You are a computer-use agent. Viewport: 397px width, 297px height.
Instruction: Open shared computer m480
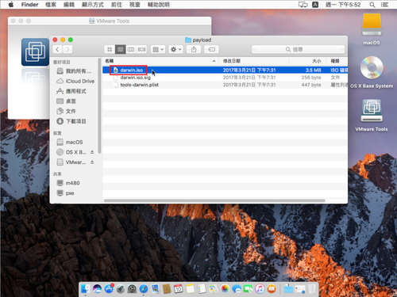[x=68, y=183]
